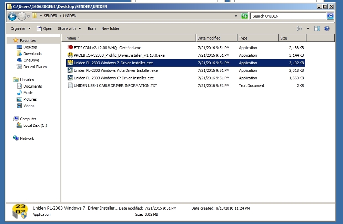The image size is (343, 224).
Task: Open the Videos library
Action: (x=29, y=106)
